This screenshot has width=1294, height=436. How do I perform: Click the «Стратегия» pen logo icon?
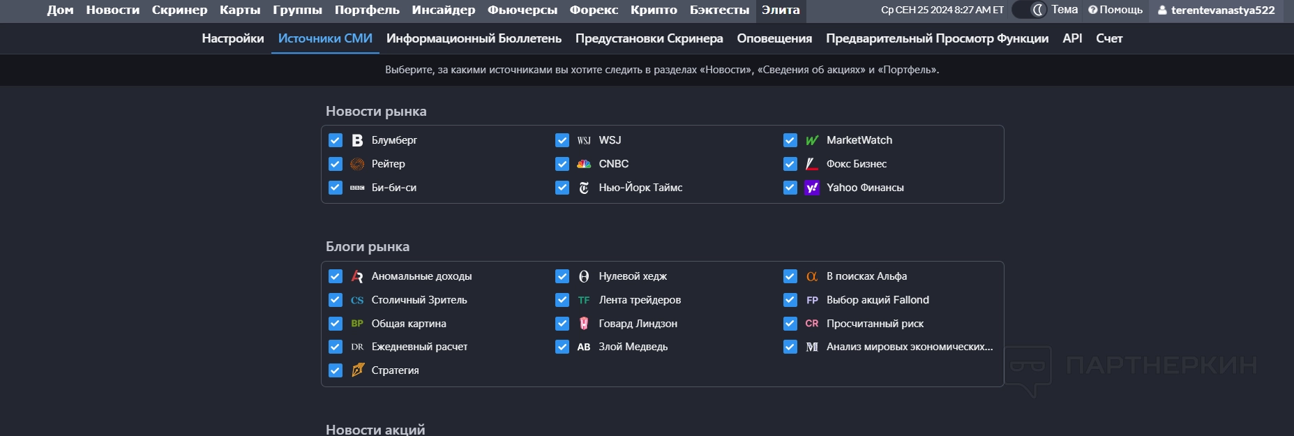click(x=357, y=370)
